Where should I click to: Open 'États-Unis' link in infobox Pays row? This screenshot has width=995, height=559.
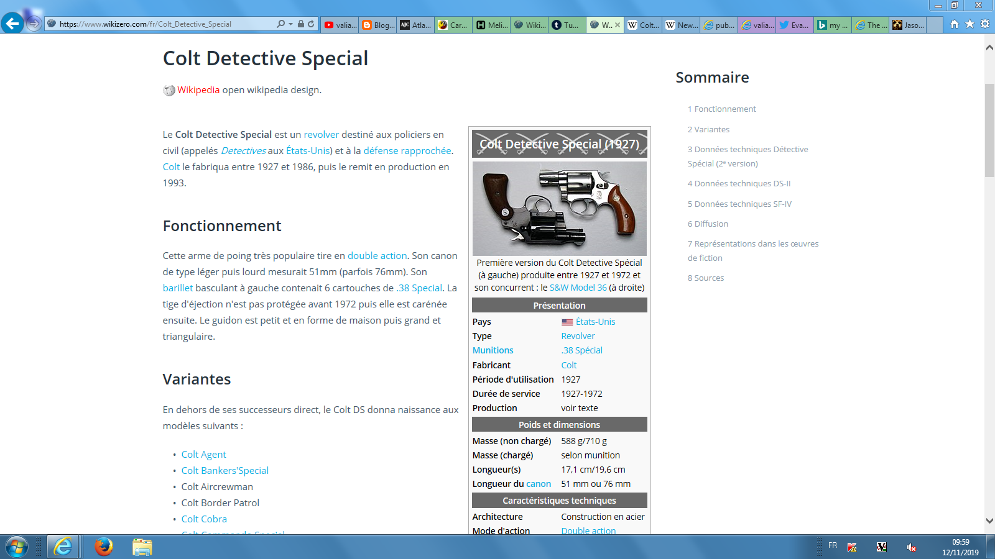(x=595, y=322)
